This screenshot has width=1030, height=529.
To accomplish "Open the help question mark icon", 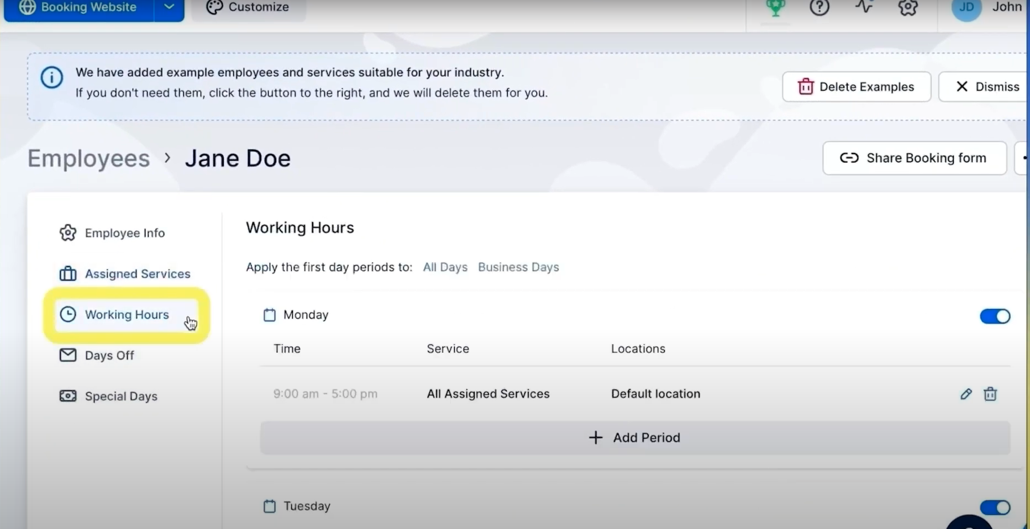I will 819,8.
